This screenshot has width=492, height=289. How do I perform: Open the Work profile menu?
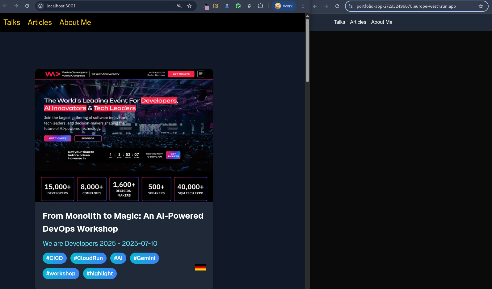coord(284,6)
